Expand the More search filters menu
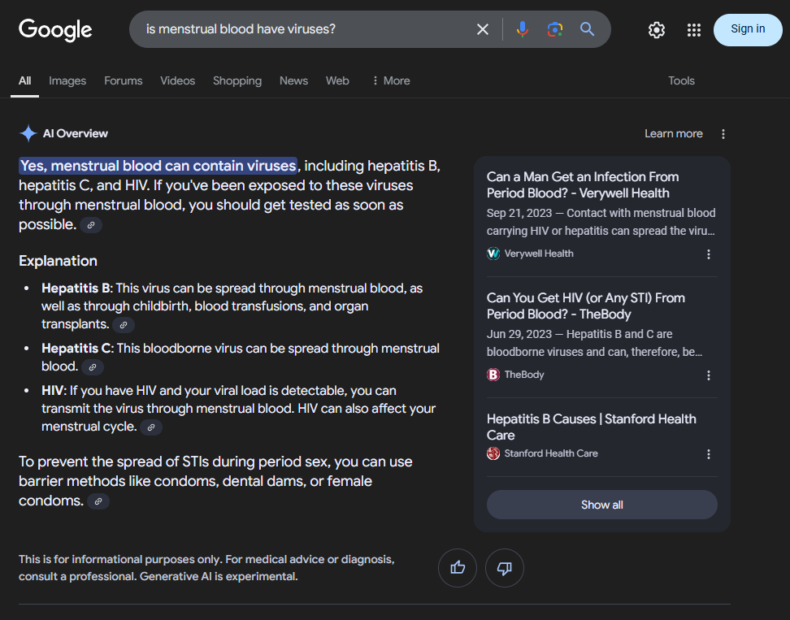This screenshot has height=620, width=790. tap(391, 80)
